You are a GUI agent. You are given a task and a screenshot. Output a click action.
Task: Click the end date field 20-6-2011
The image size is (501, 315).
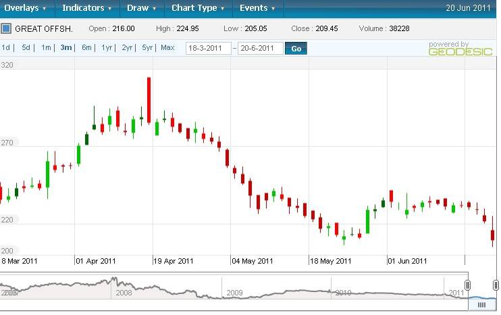tap(260, 49)
